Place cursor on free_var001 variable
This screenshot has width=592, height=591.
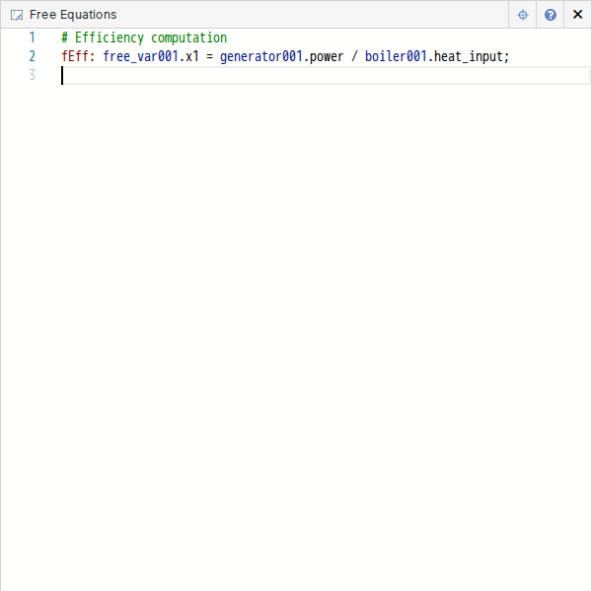tap(140, 56)
